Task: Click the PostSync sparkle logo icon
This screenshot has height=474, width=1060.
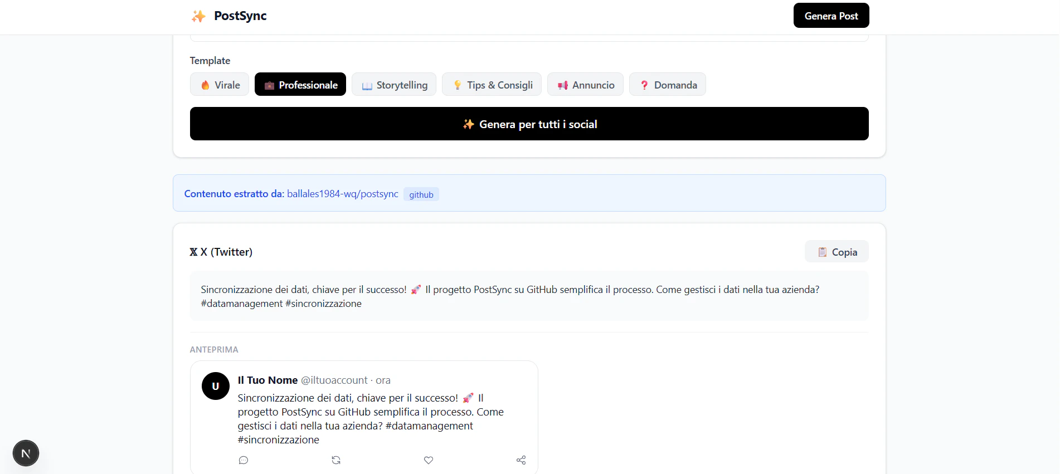Action: pyautogui.click(x=198, y=16)
